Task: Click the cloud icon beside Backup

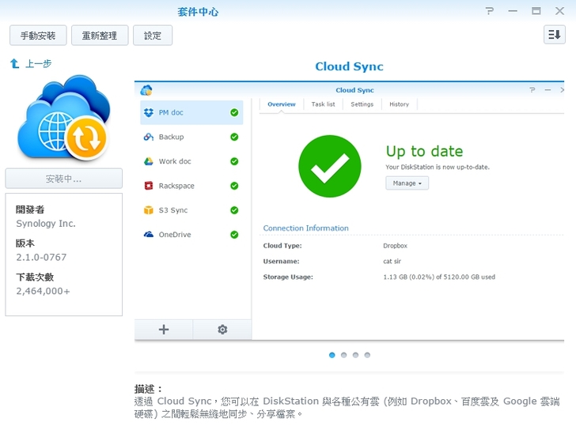Action: [x=149, y=137]
